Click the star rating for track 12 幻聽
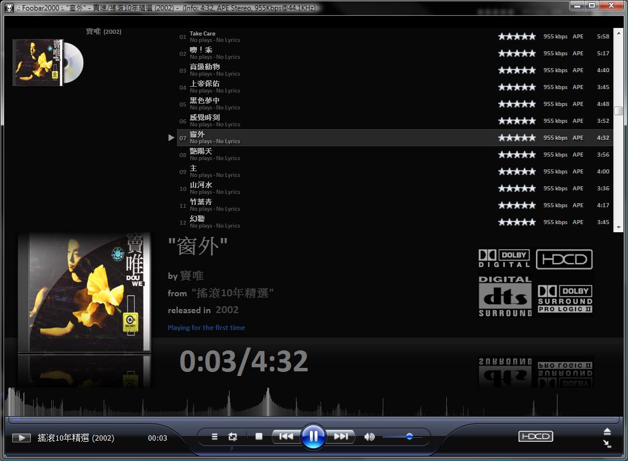 tap(517, 222)
